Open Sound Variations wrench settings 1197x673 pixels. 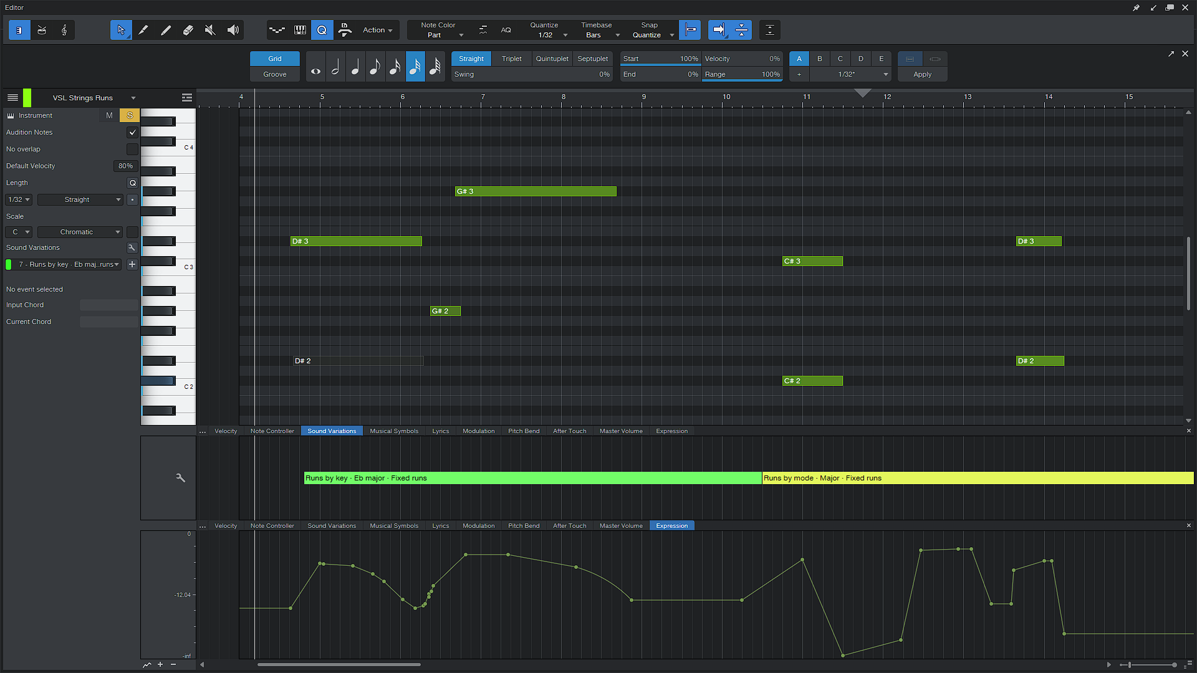pos(132,247)
